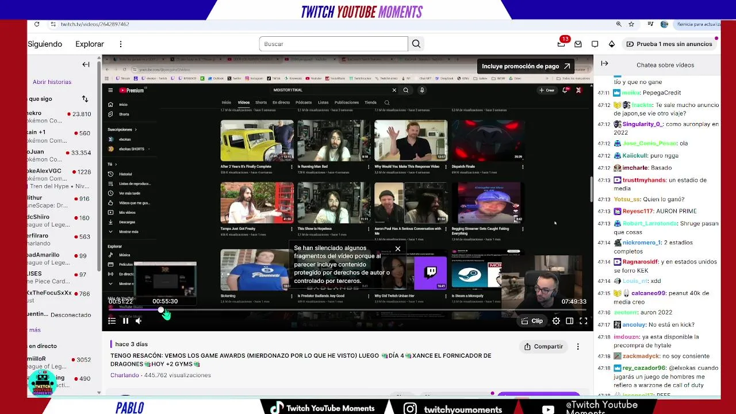
Task: Open YouTube notifications bell in stream
Action: (565, 90)
